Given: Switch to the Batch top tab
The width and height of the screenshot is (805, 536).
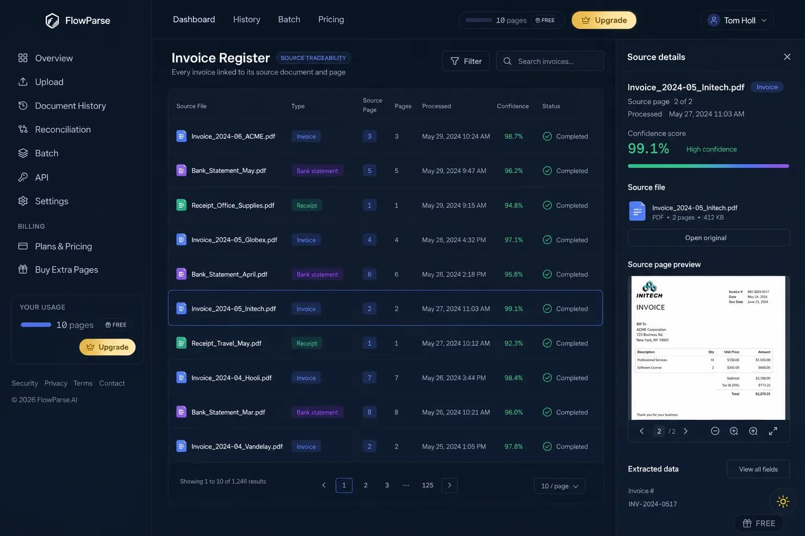Looking at the screenshot, I should (289, 19).
